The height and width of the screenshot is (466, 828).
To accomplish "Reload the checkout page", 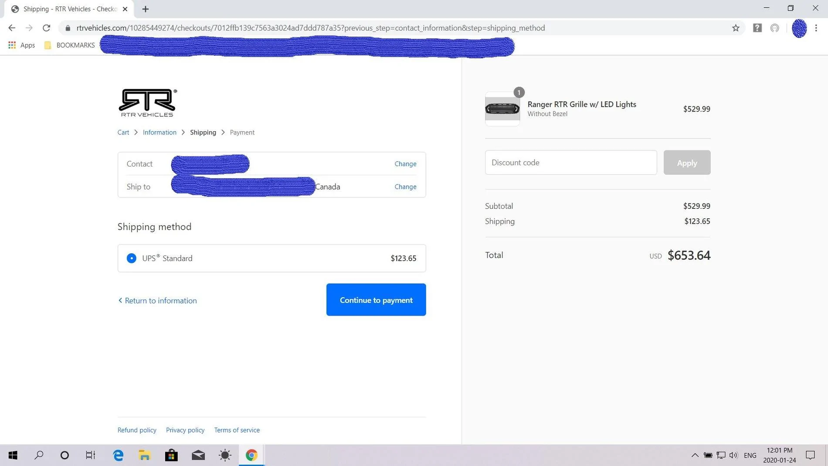I will pos(47,28).
